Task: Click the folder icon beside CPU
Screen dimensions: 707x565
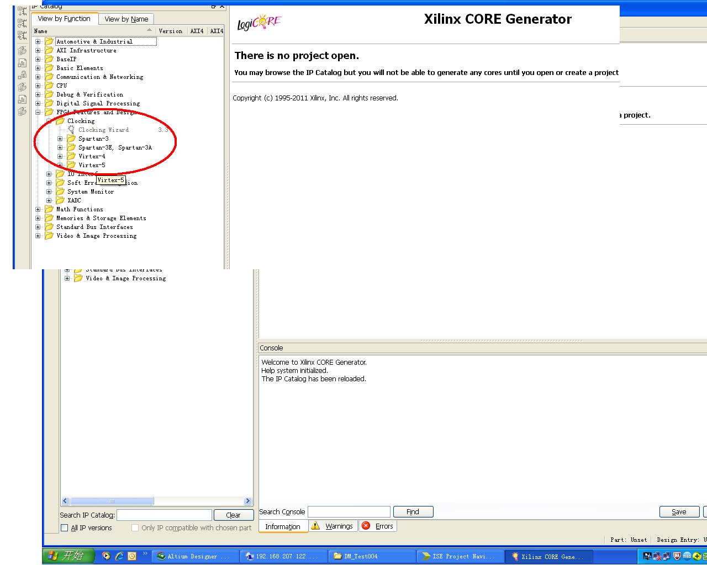Action: [x=49, y=86]
